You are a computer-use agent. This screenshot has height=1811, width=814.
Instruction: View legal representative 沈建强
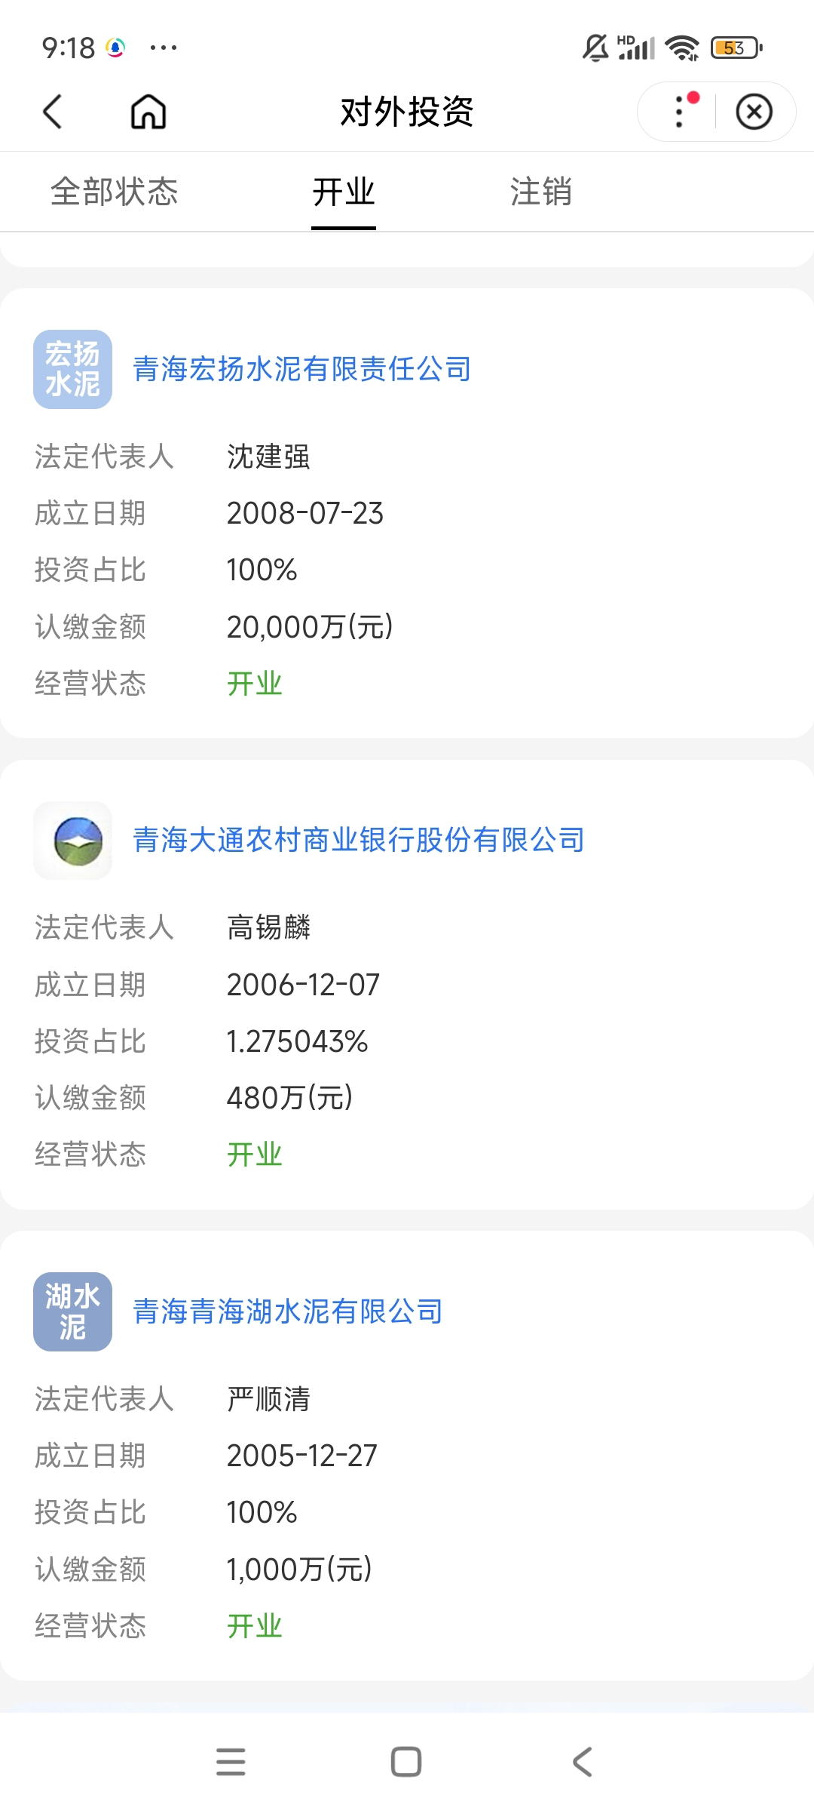[x=268, y=457]
